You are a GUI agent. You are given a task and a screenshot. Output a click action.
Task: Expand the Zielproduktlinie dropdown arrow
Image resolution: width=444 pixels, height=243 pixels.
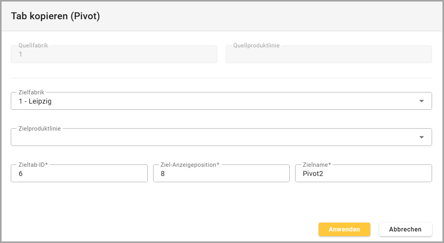[421, 137]
